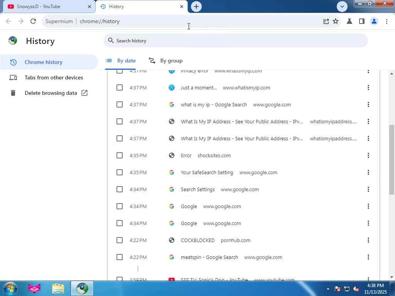Viewport: 395px width, 296px height.
Task: Switch to By date tab
Action: (x=121, y=61)
